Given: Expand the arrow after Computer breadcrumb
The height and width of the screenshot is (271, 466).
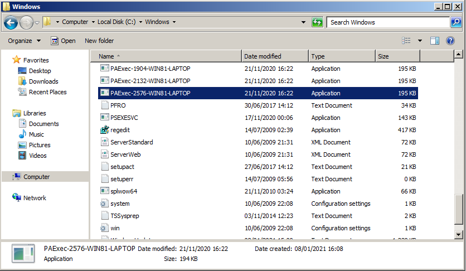Looking at the screenshot, I should [93, 22].
